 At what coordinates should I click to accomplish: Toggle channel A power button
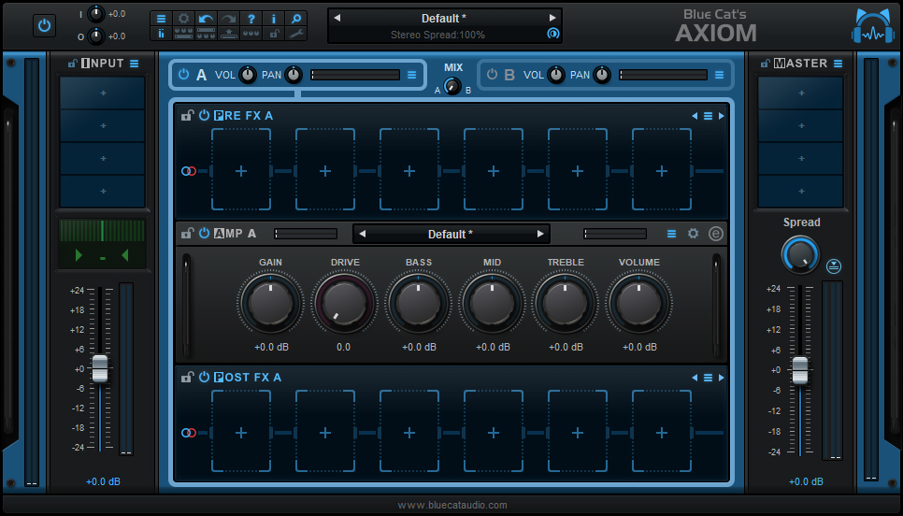[x=184, y=74]
